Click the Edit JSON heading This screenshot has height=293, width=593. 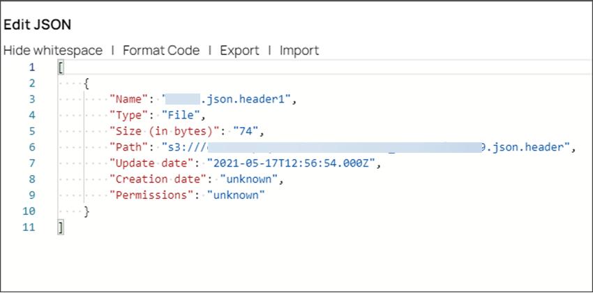tap(38, 24)
